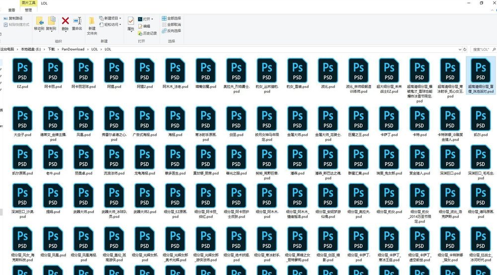Go to 这台电脑 in the breadcrumb
This screenshot has width=497, height=275.
(x=7, y=50)
